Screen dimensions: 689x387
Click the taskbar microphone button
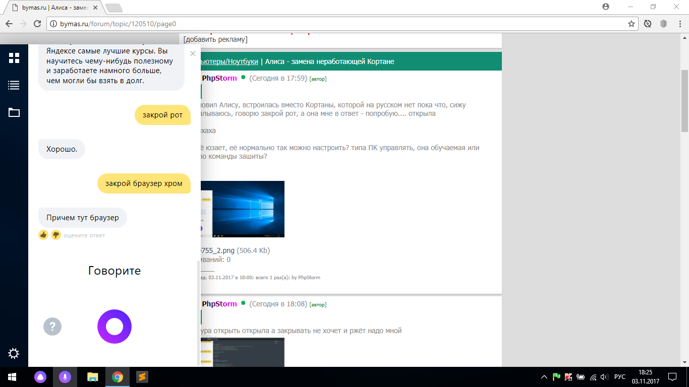click(65, 377)
